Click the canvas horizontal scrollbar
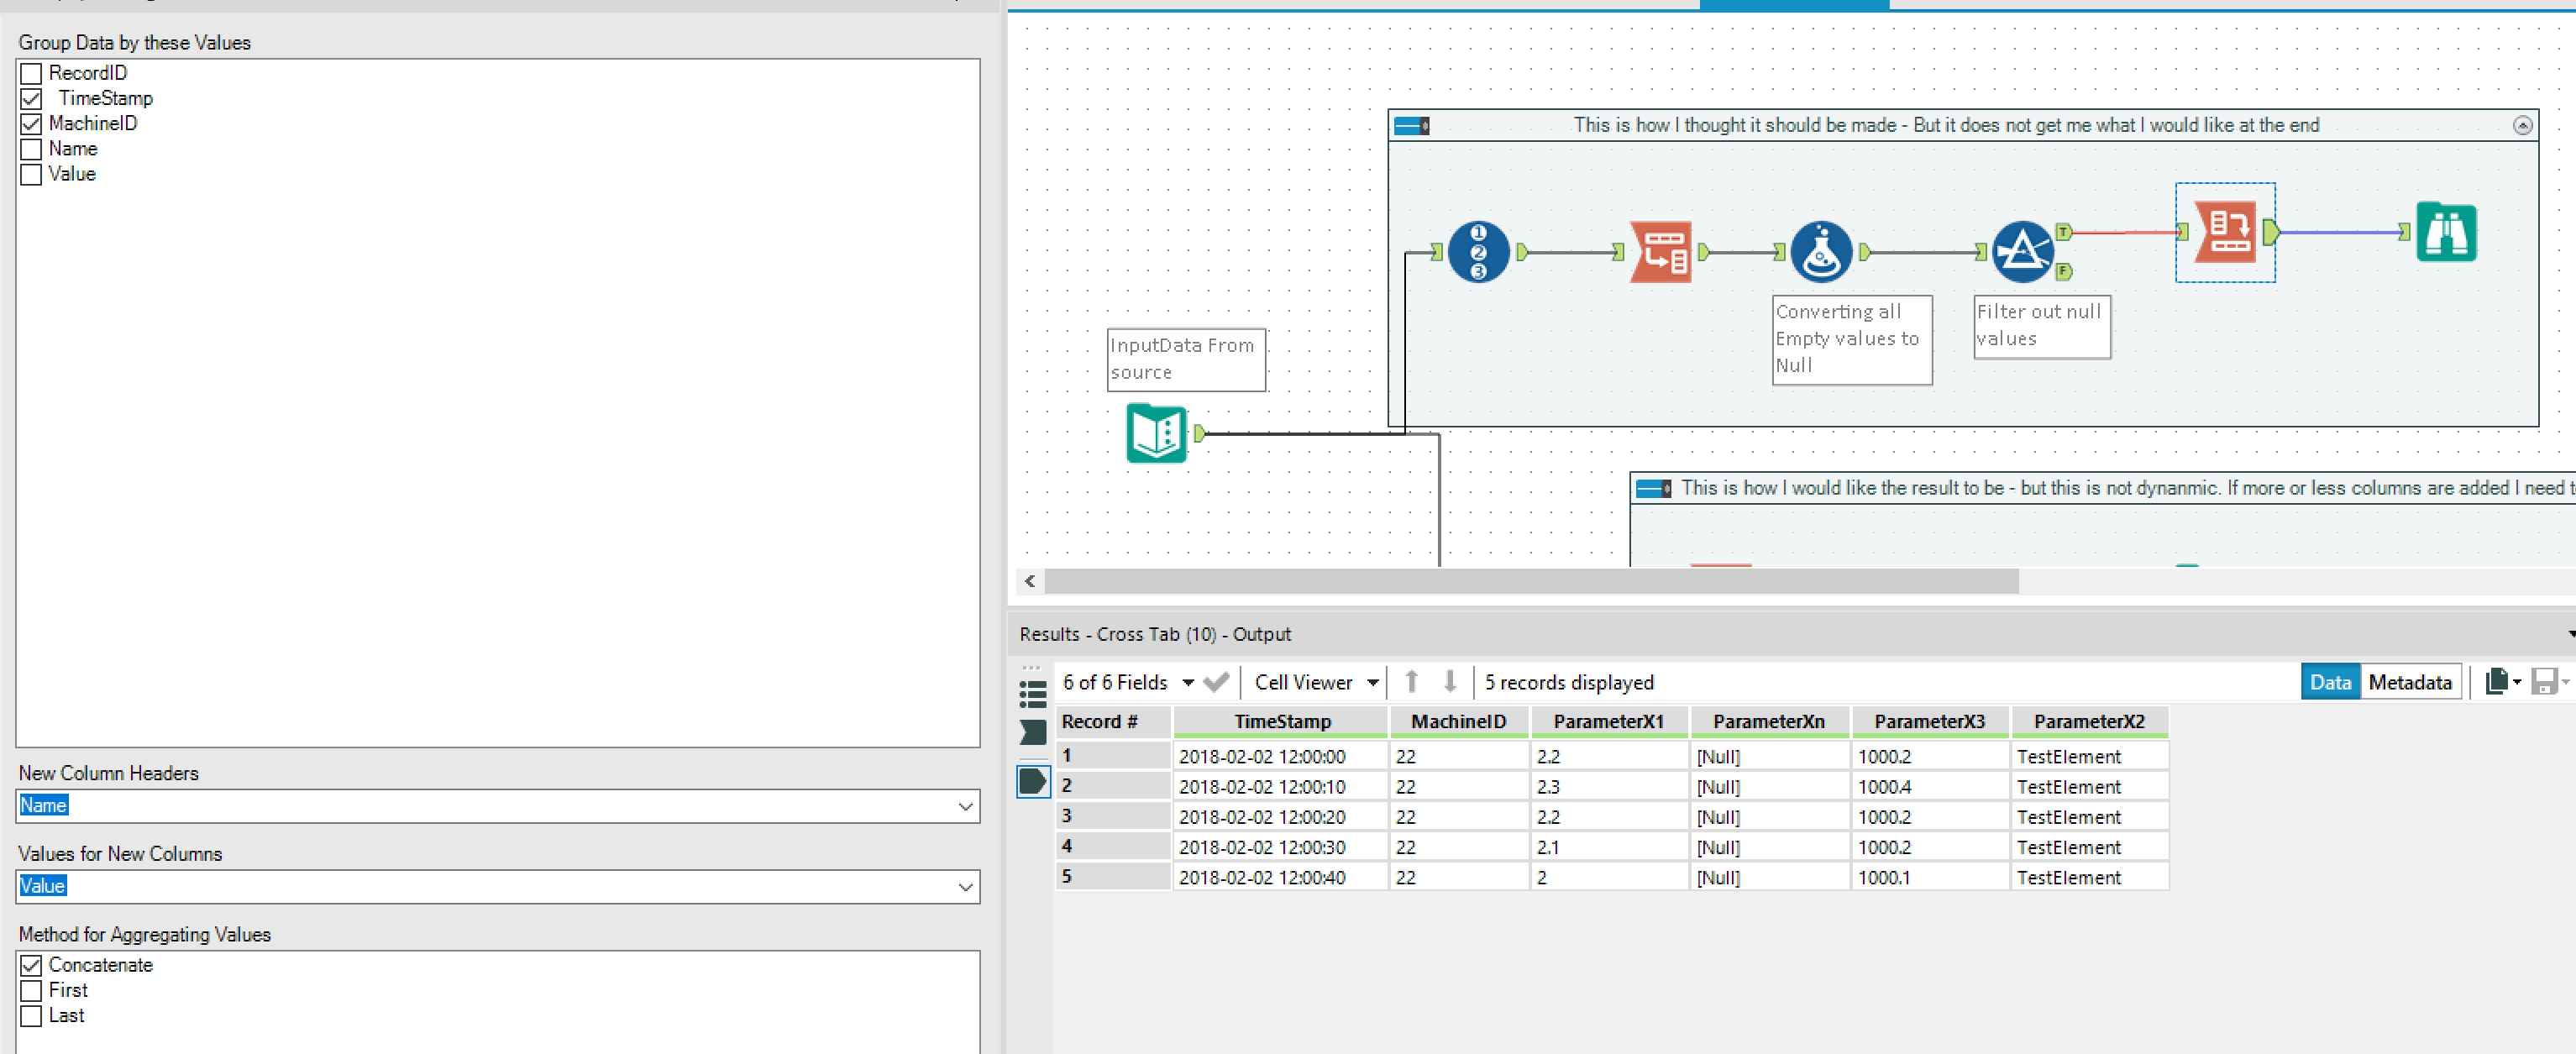Viewport: 2576px width, 1054px height. pos(1530,581)
